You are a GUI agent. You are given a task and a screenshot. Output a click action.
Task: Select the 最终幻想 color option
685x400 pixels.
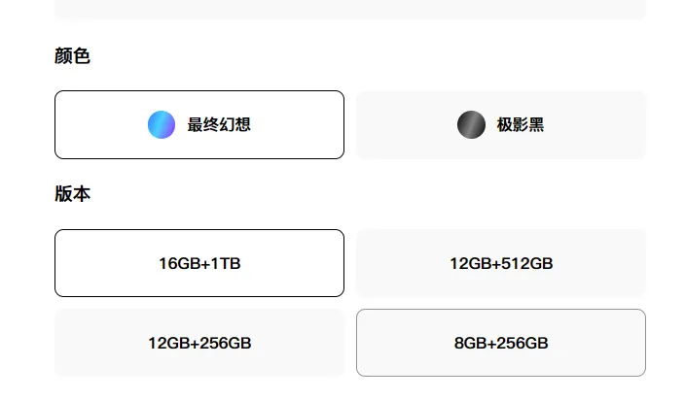[198, 124]
